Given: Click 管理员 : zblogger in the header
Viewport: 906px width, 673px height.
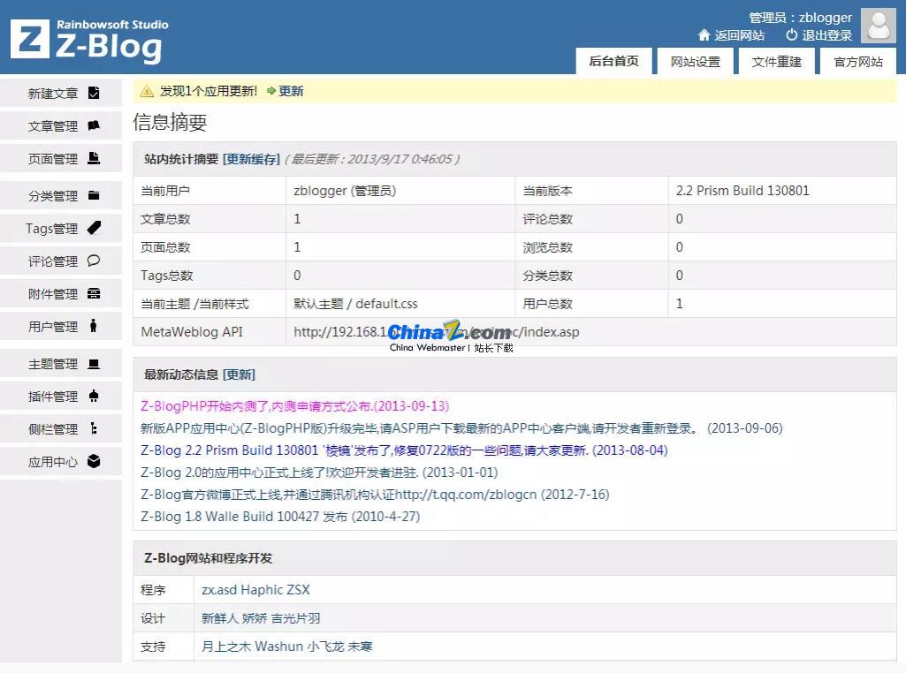Looking at the screenshot, I should (x=800, y=18).
